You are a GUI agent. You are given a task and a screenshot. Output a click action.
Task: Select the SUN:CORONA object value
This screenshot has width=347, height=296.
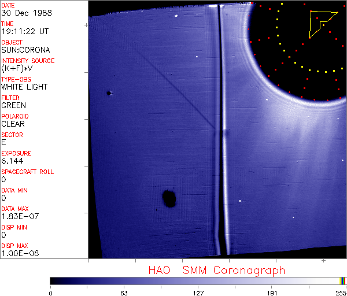tap(25, 50)
